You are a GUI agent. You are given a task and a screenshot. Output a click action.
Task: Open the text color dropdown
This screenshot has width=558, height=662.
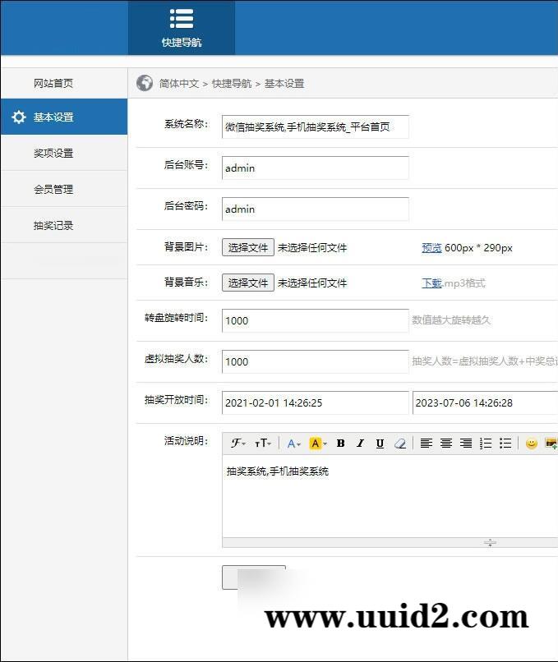click(293, 444)
